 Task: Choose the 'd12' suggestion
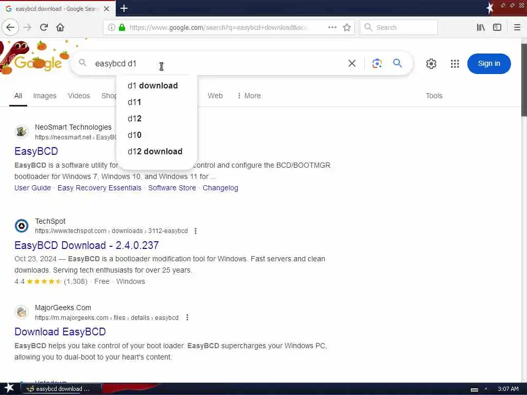coord(156,119)
